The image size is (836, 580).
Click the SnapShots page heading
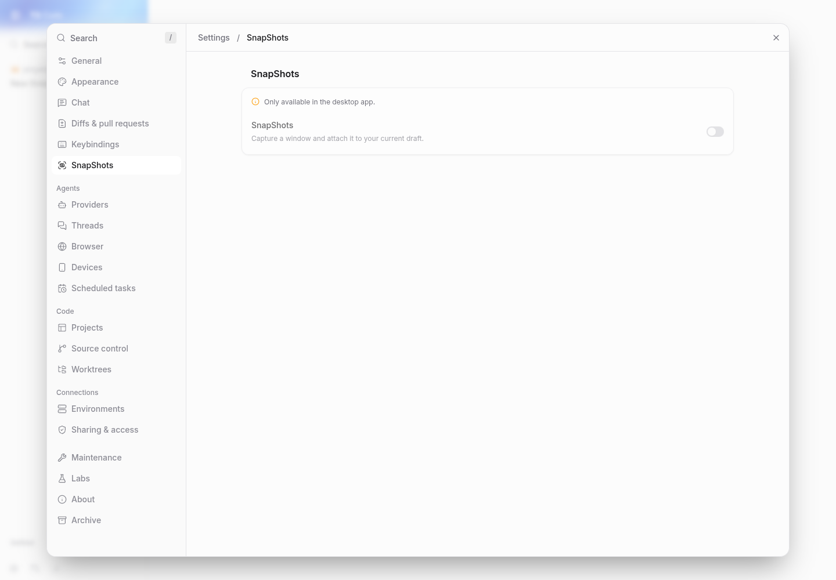(275, 74)
